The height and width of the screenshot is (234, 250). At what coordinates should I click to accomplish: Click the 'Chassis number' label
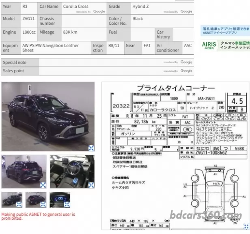pos(47,21)
